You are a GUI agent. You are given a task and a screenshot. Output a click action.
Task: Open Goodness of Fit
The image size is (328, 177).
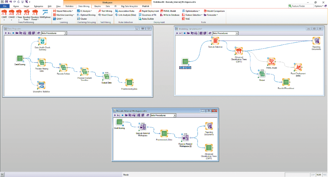(x=147, y=15)
